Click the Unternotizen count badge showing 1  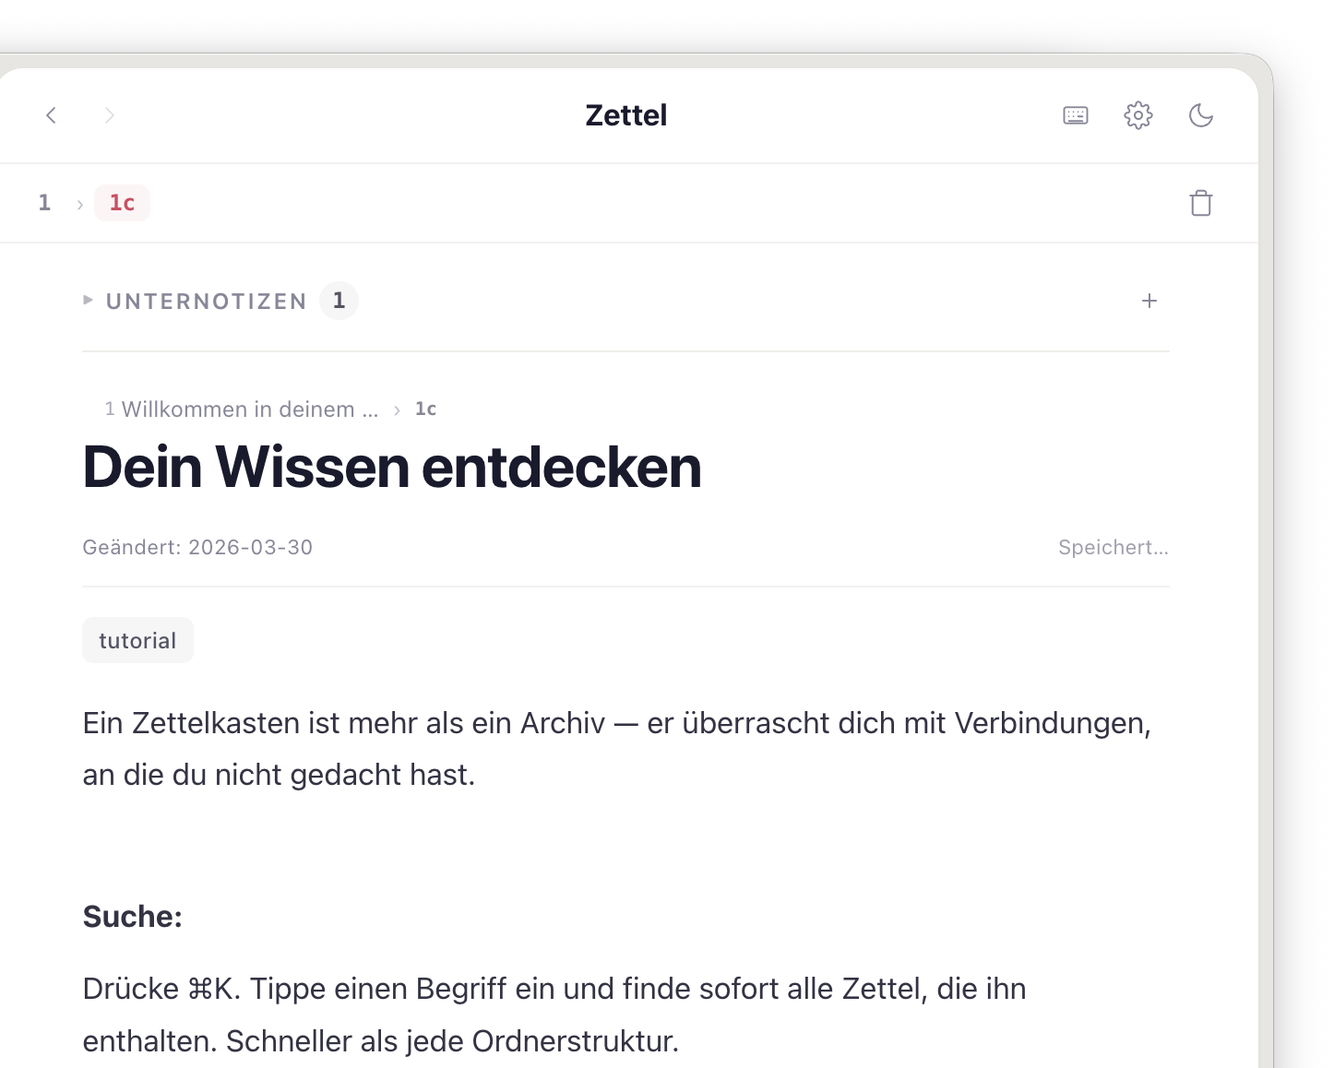coord(339,301)
